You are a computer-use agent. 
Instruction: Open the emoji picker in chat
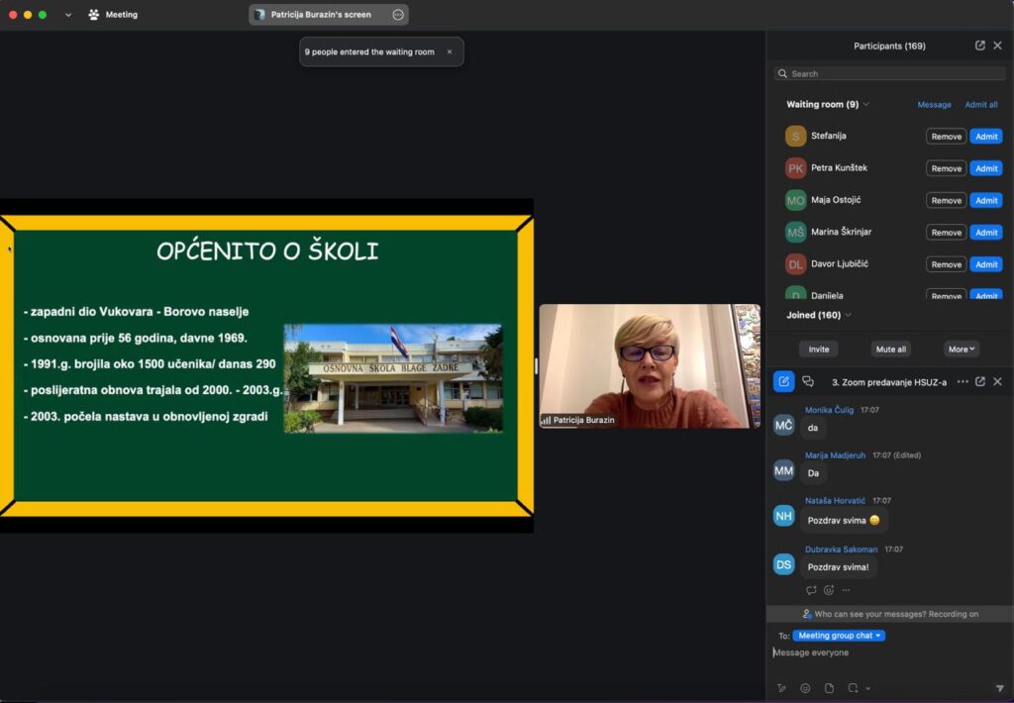(x=805, y=688)
